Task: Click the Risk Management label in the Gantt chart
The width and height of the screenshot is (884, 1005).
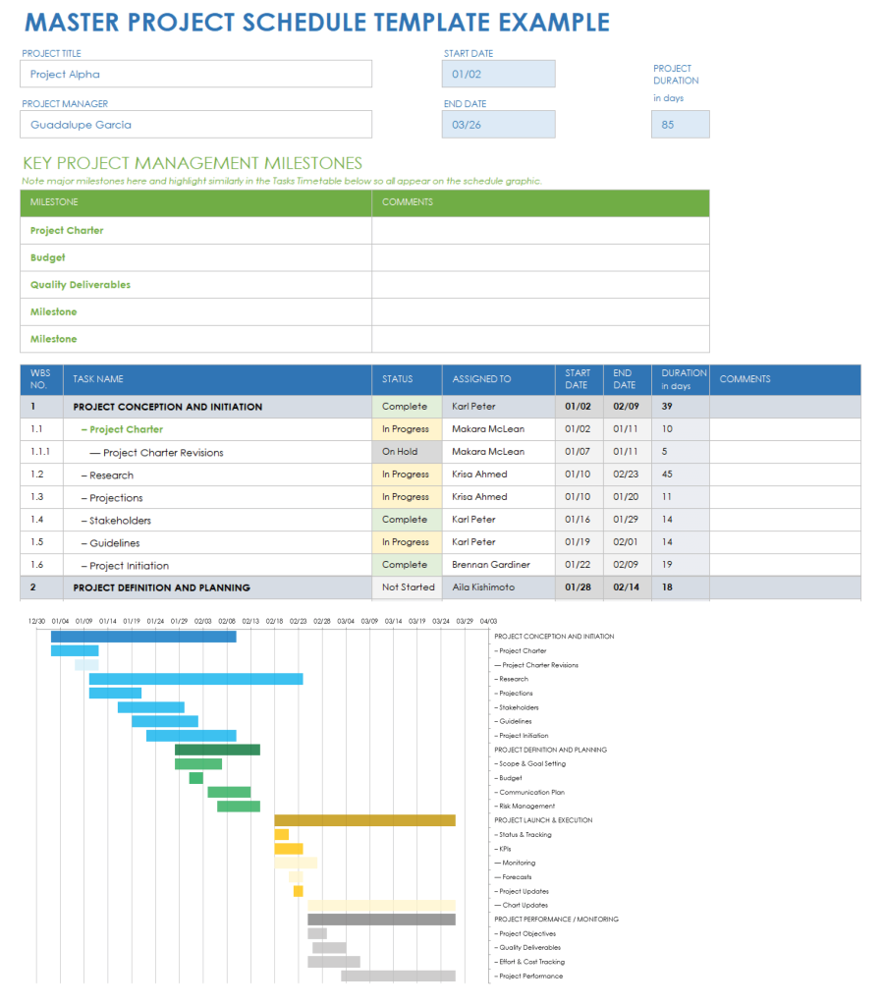Action: [x=526, y=807]
